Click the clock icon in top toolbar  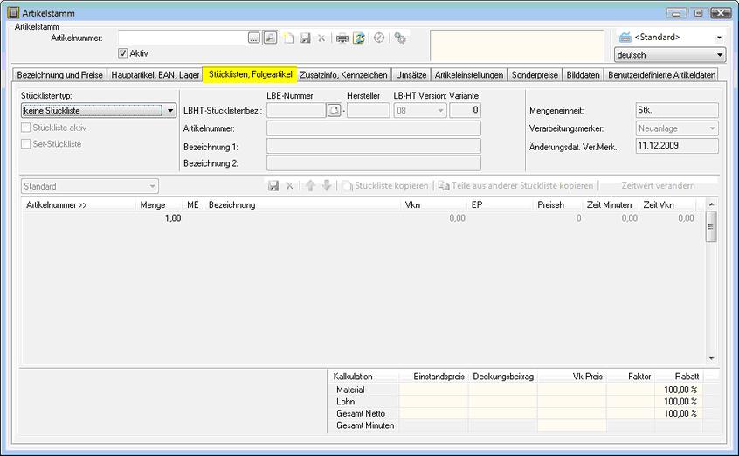click(378, 38)
